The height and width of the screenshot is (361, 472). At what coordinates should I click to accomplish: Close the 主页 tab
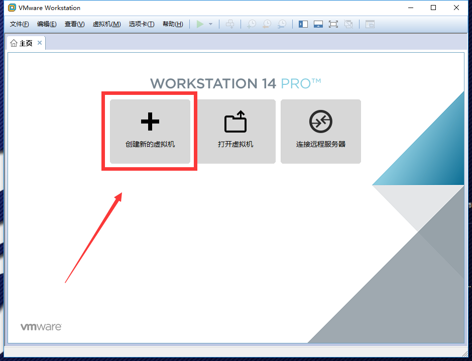(x=40, y=43)
